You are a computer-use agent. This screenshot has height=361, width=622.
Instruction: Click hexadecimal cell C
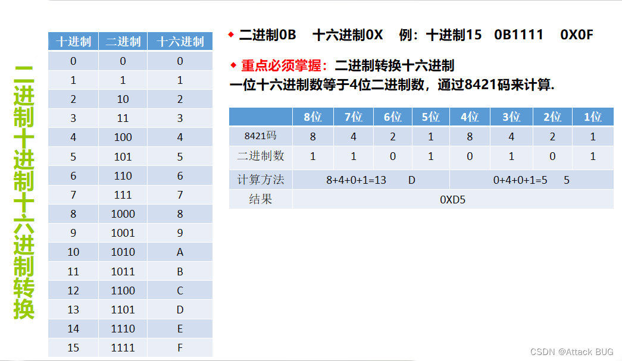[x=180, y=290]
